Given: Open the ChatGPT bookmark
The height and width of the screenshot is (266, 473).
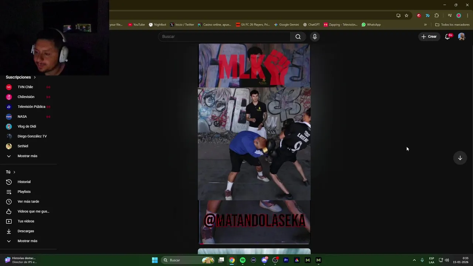Looking at the screenshot, I should click(311, 25).
